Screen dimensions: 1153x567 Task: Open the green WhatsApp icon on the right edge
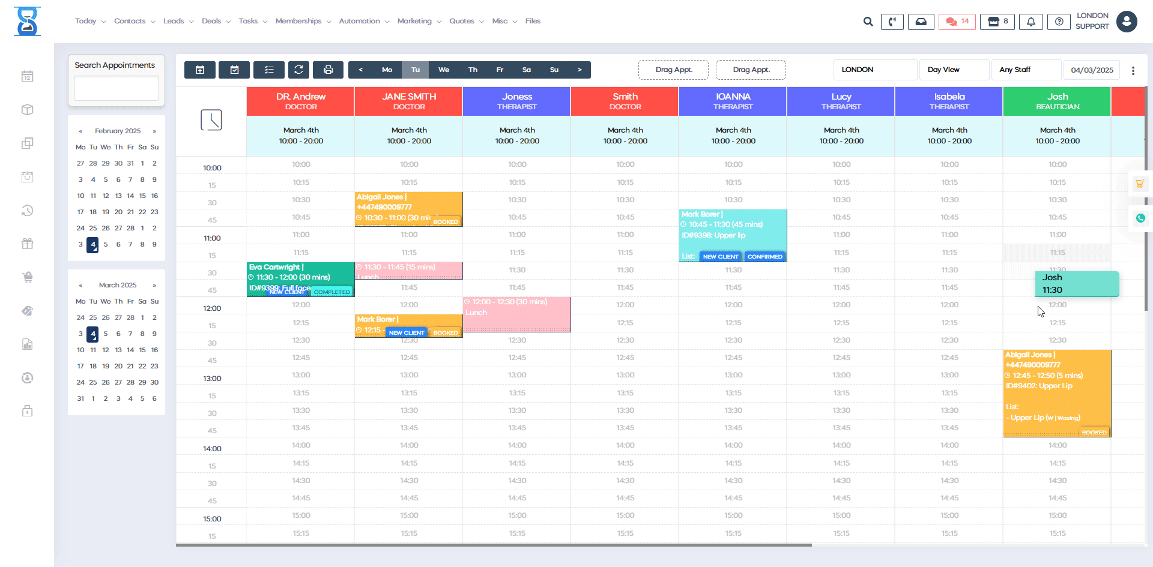[1141, 218]
